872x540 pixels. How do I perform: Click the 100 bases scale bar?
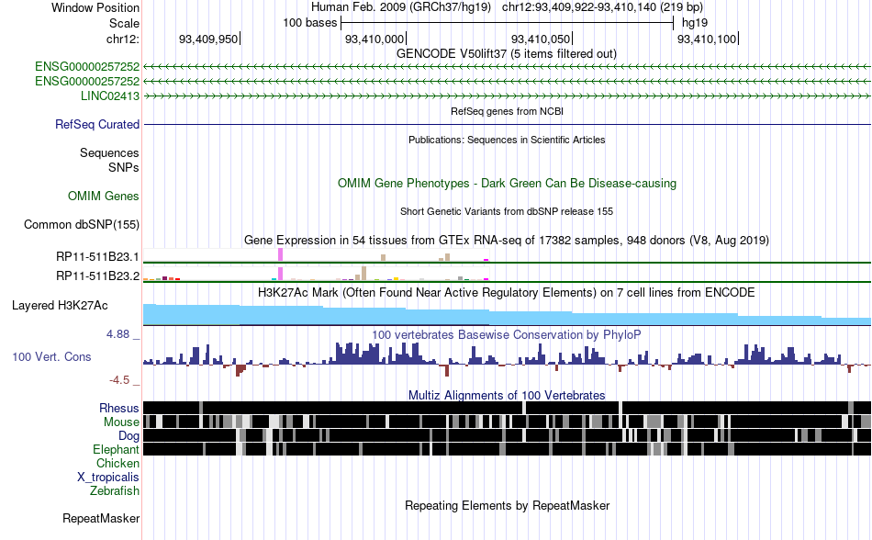[508, 23]
